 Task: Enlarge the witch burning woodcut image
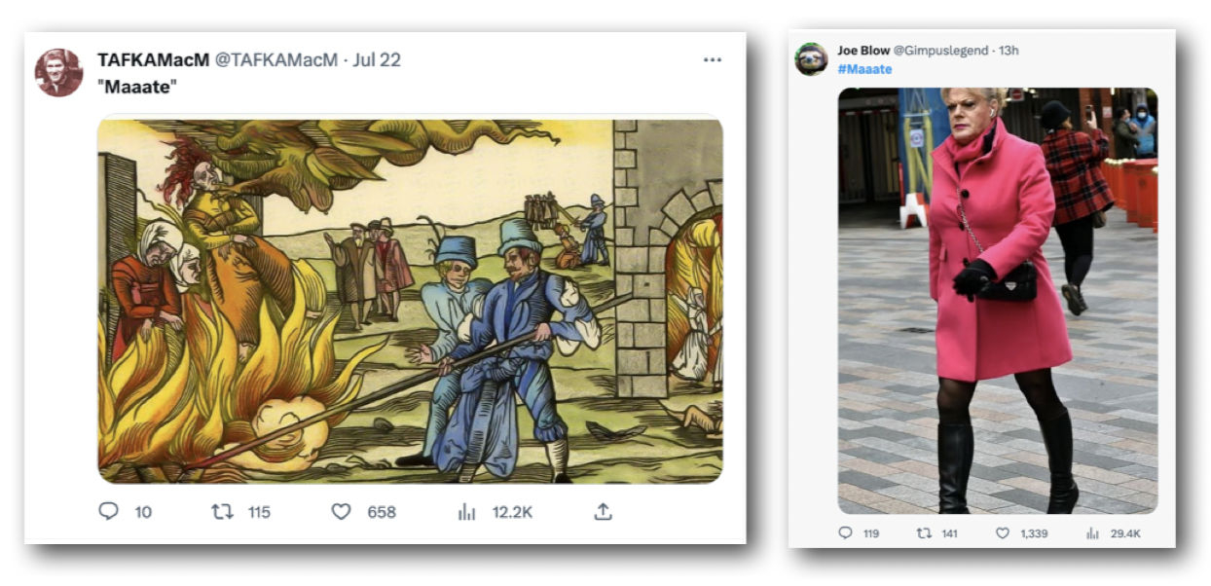[x=410, y=301]
